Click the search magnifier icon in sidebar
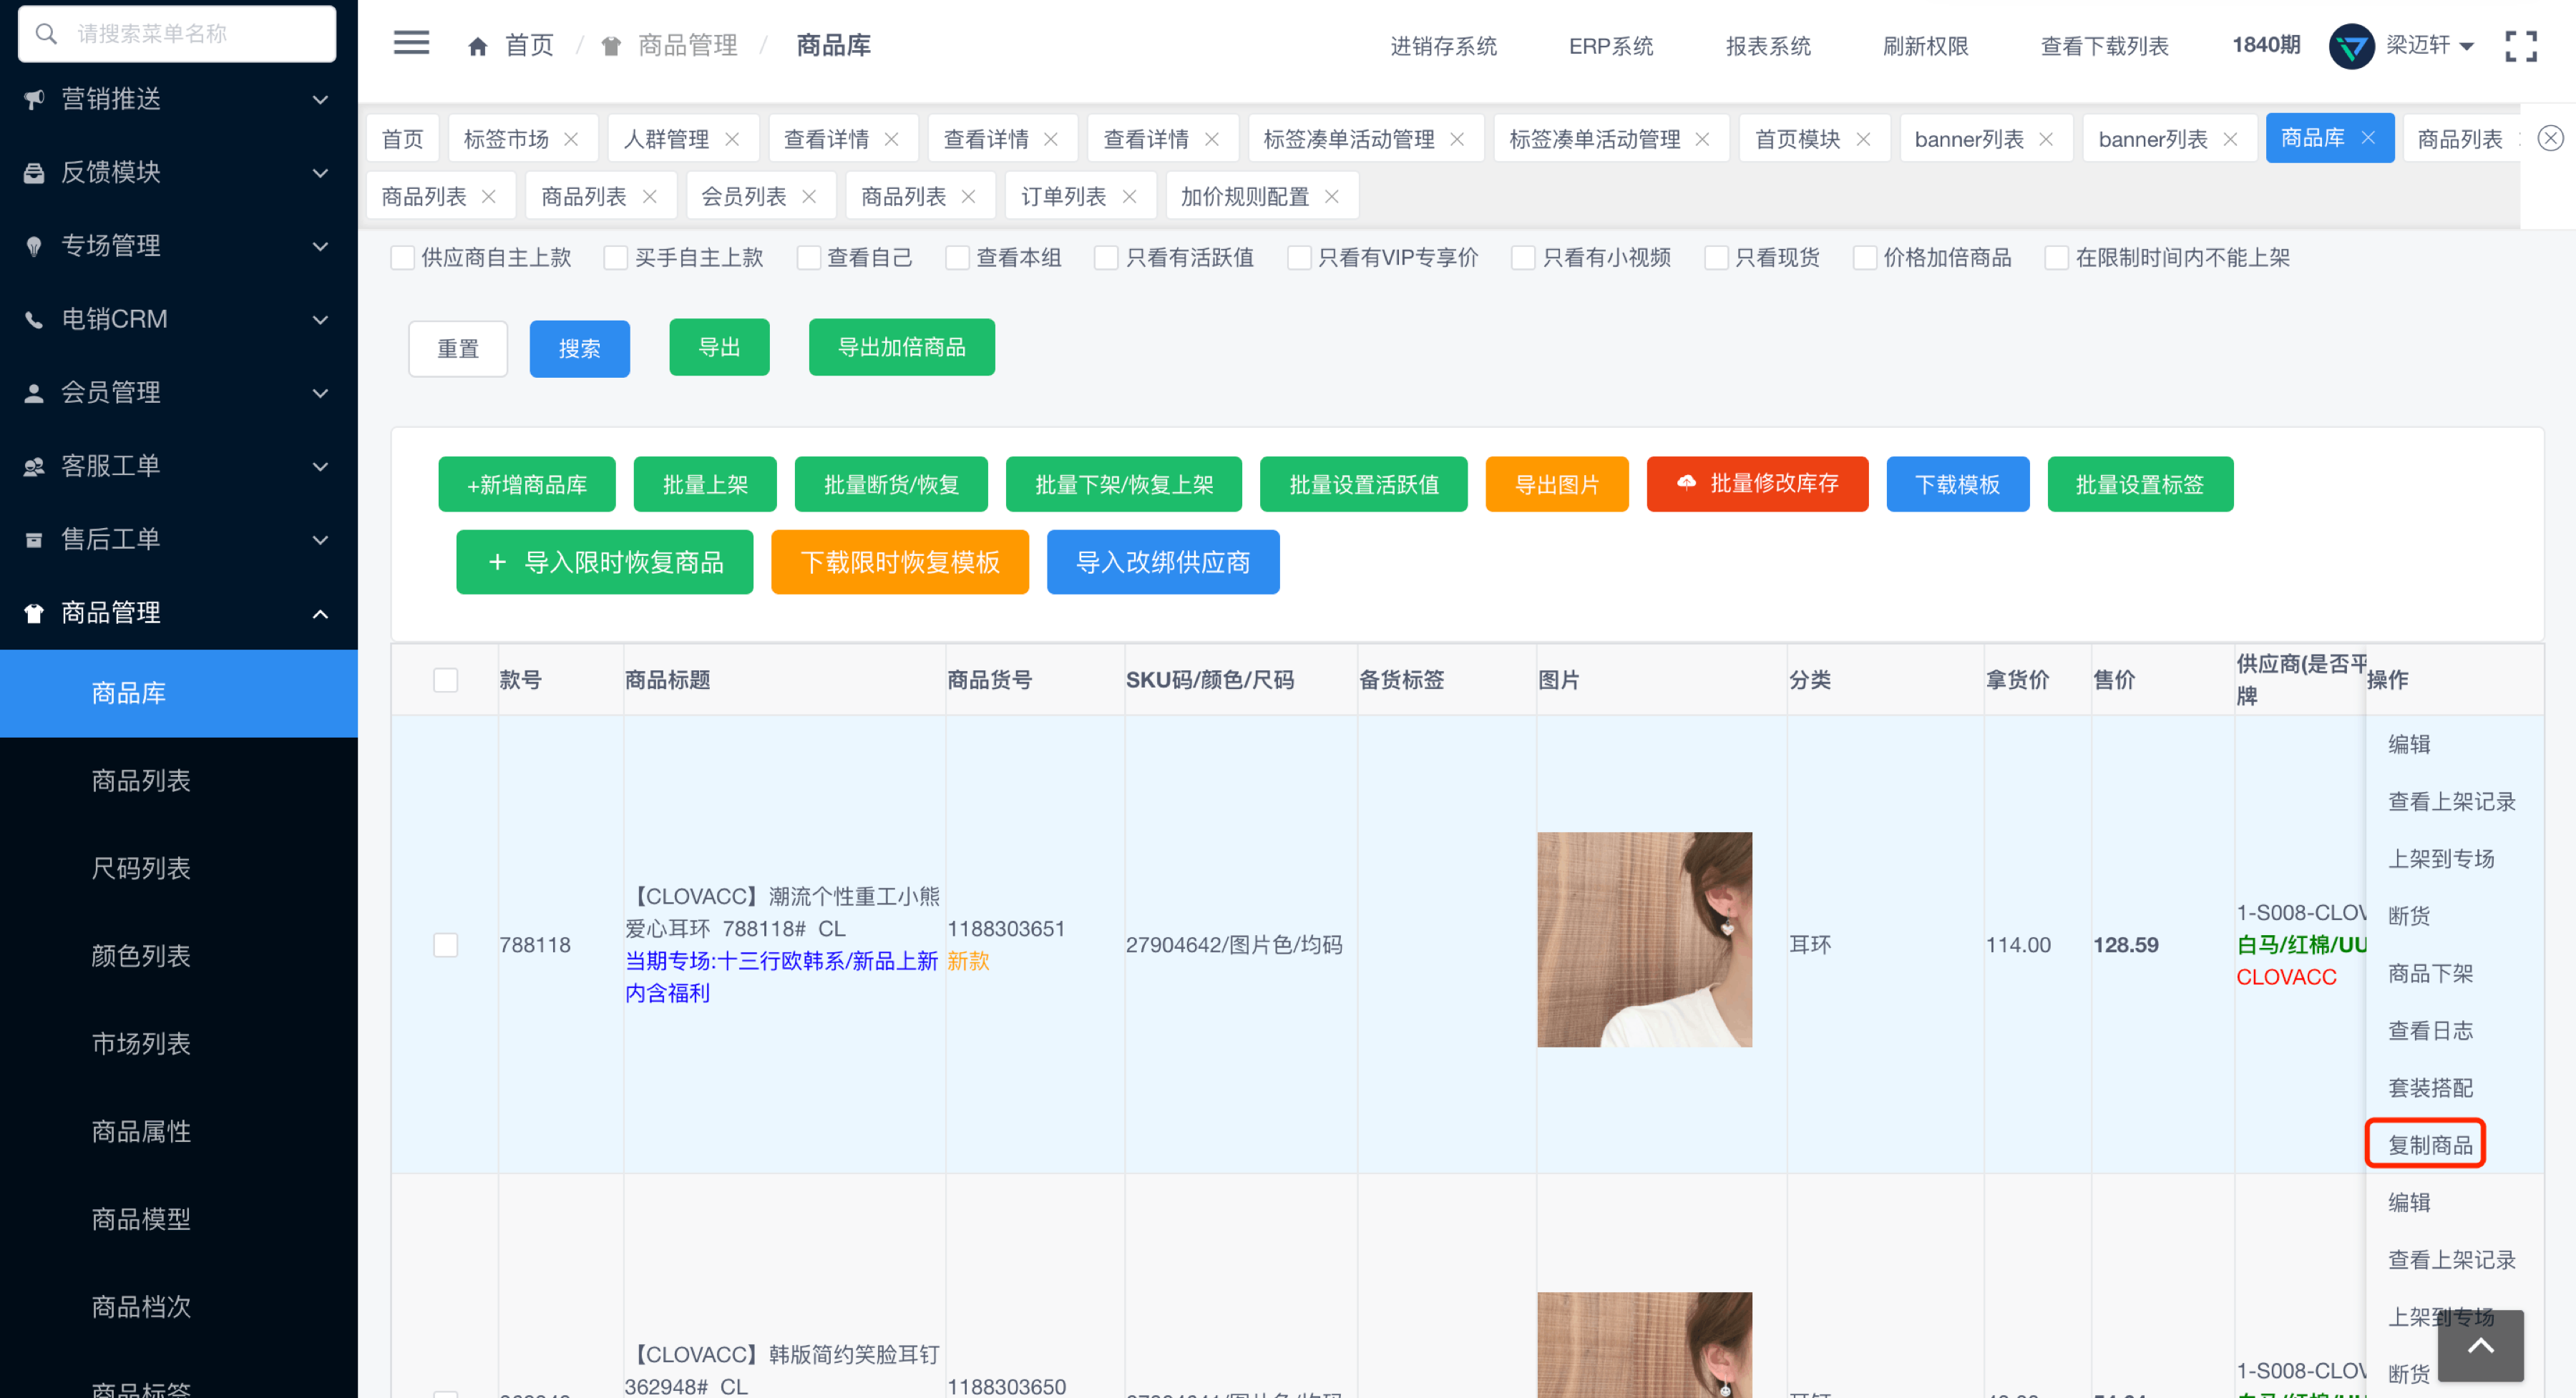This screenshot has width=2576, height=1398. click(46, 34)
